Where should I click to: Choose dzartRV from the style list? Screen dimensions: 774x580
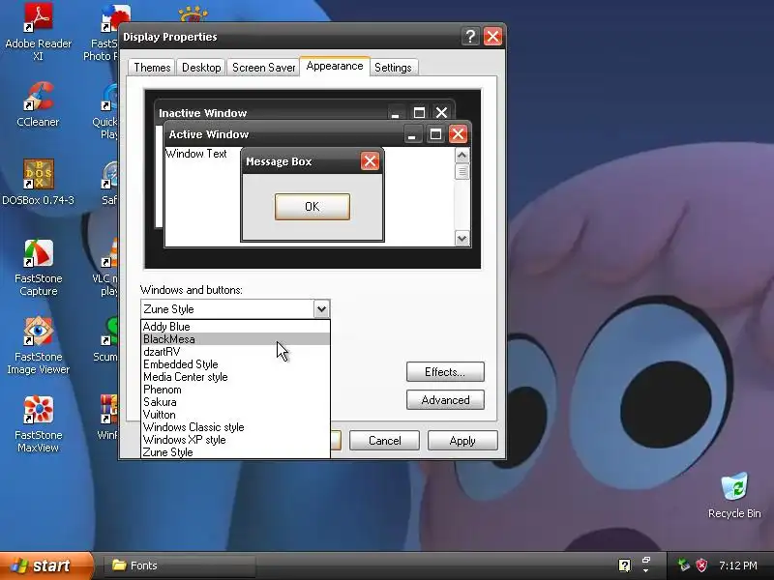click(x=235, y=352)
